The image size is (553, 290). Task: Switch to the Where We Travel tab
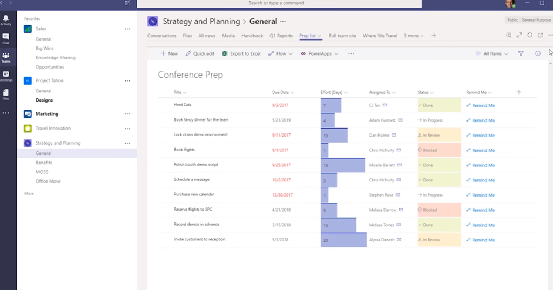pos(380,36)
